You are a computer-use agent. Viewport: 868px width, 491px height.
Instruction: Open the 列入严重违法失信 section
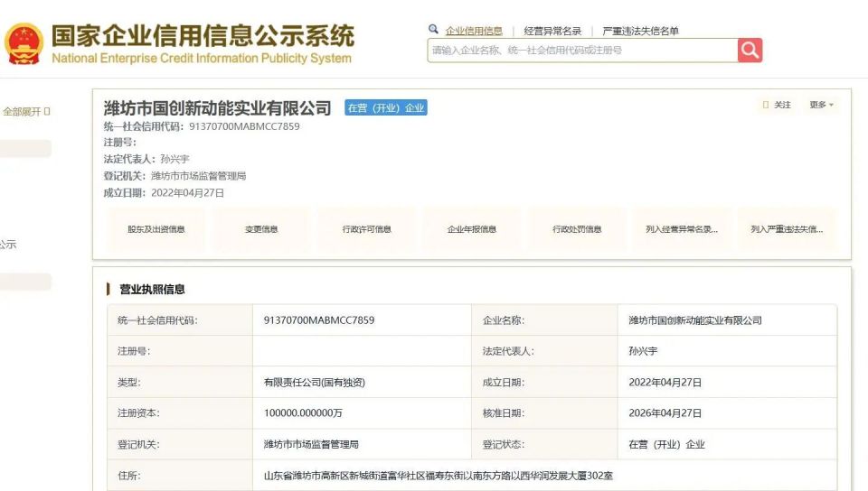[787, 229]
